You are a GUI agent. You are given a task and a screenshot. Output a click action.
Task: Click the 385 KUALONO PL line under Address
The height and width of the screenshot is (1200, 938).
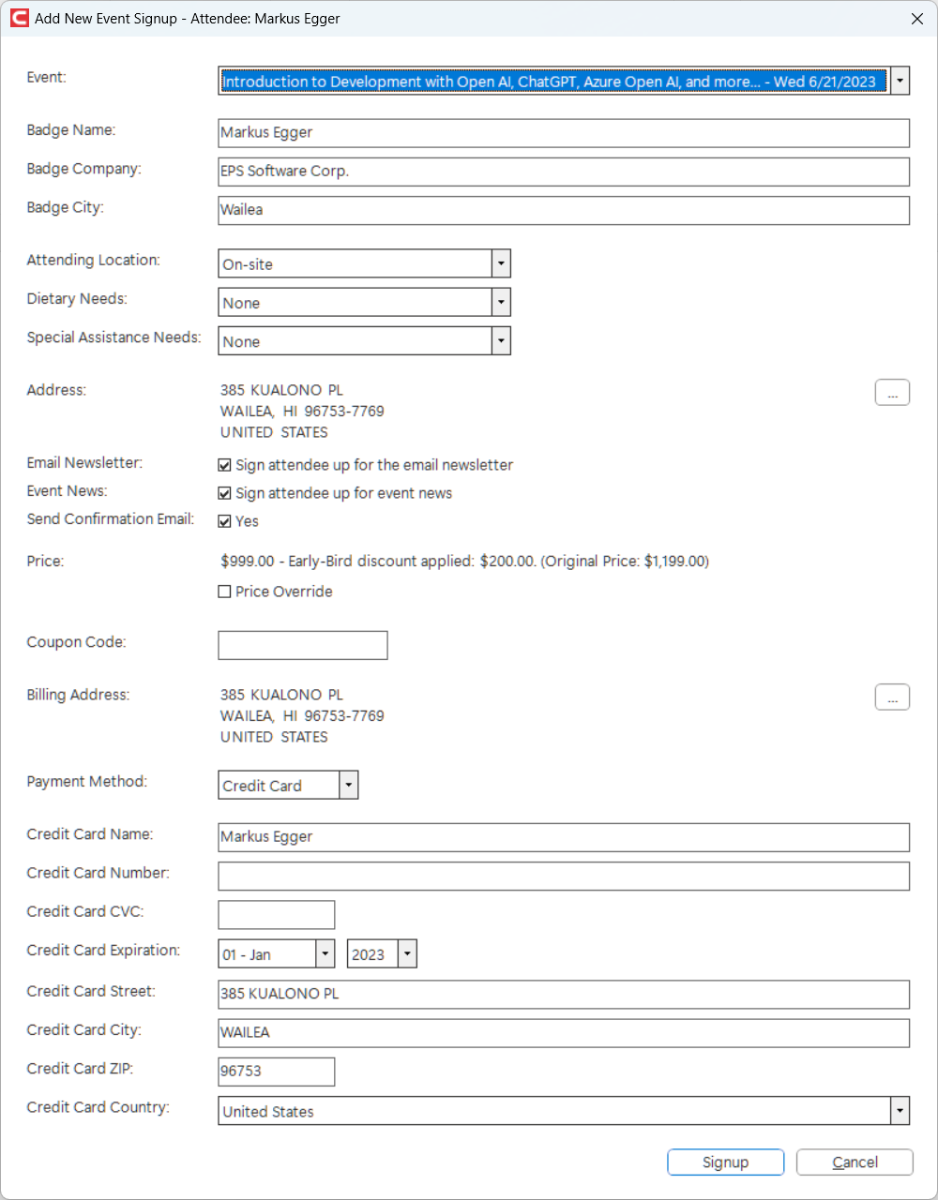click(281, 390)
